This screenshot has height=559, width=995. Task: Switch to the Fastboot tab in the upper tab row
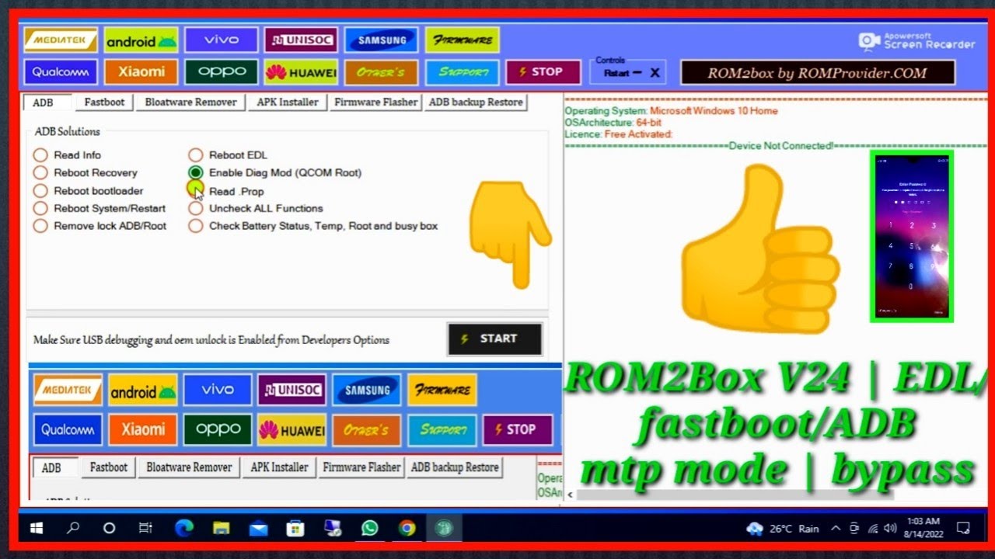coord(104,102)
